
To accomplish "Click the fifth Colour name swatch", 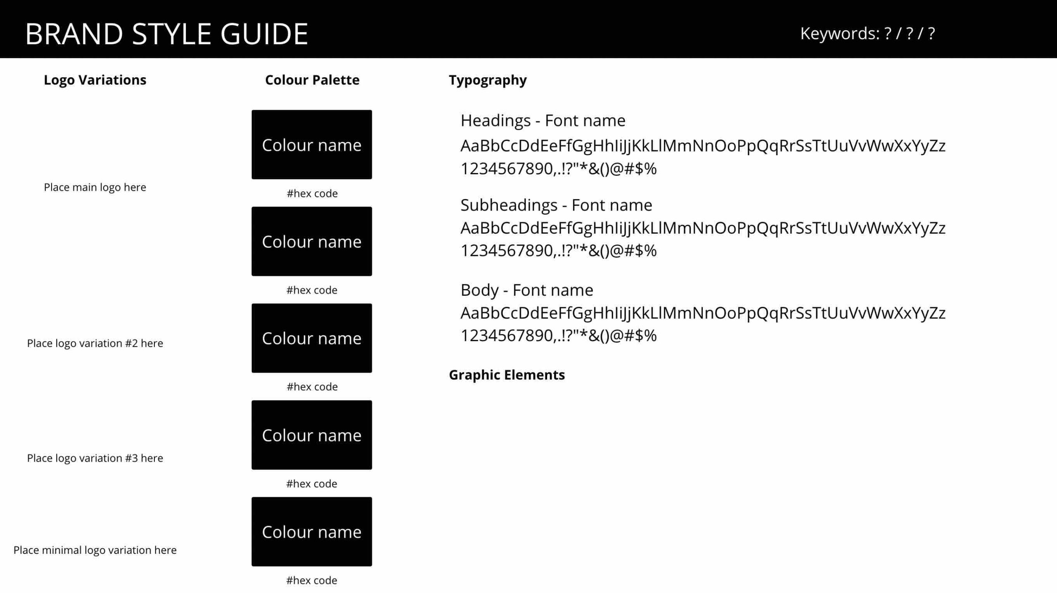I will pos(312,531).
